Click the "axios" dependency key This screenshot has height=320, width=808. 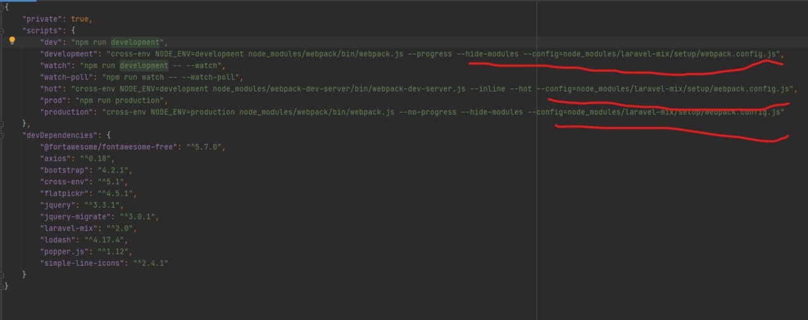(x=56, y=158)
